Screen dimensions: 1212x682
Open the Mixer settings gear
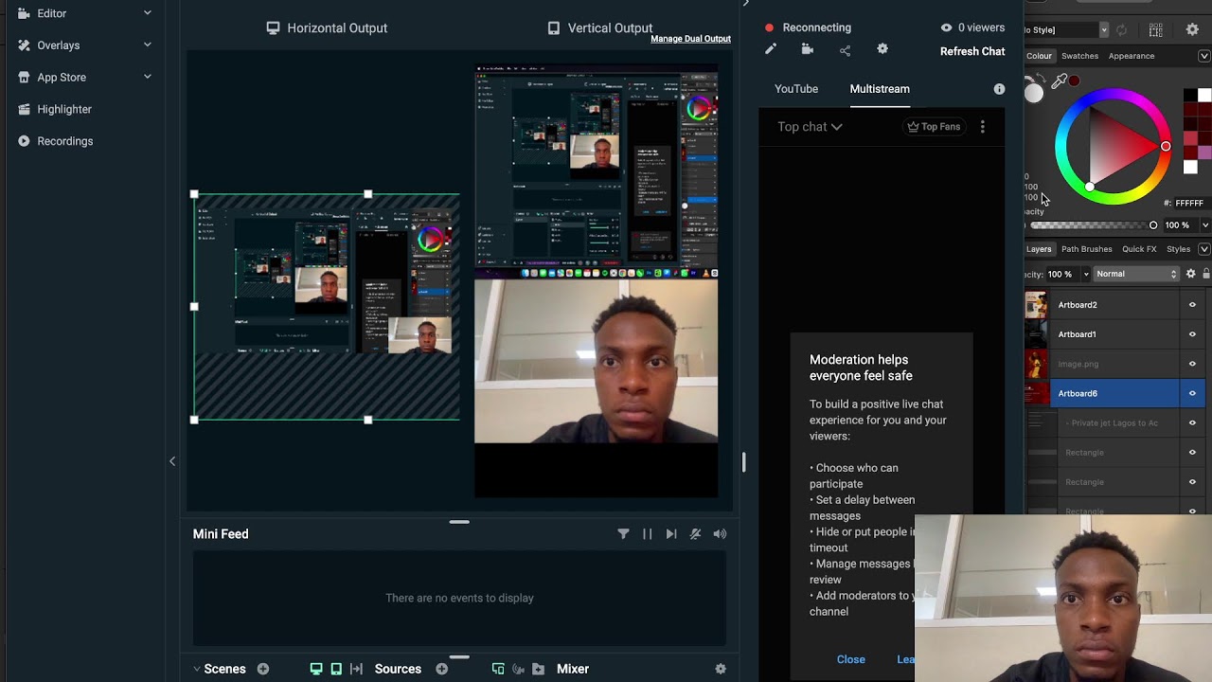(721, 669)
